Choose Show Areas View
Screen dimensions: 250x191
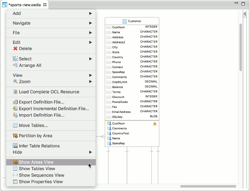point(36,162)
